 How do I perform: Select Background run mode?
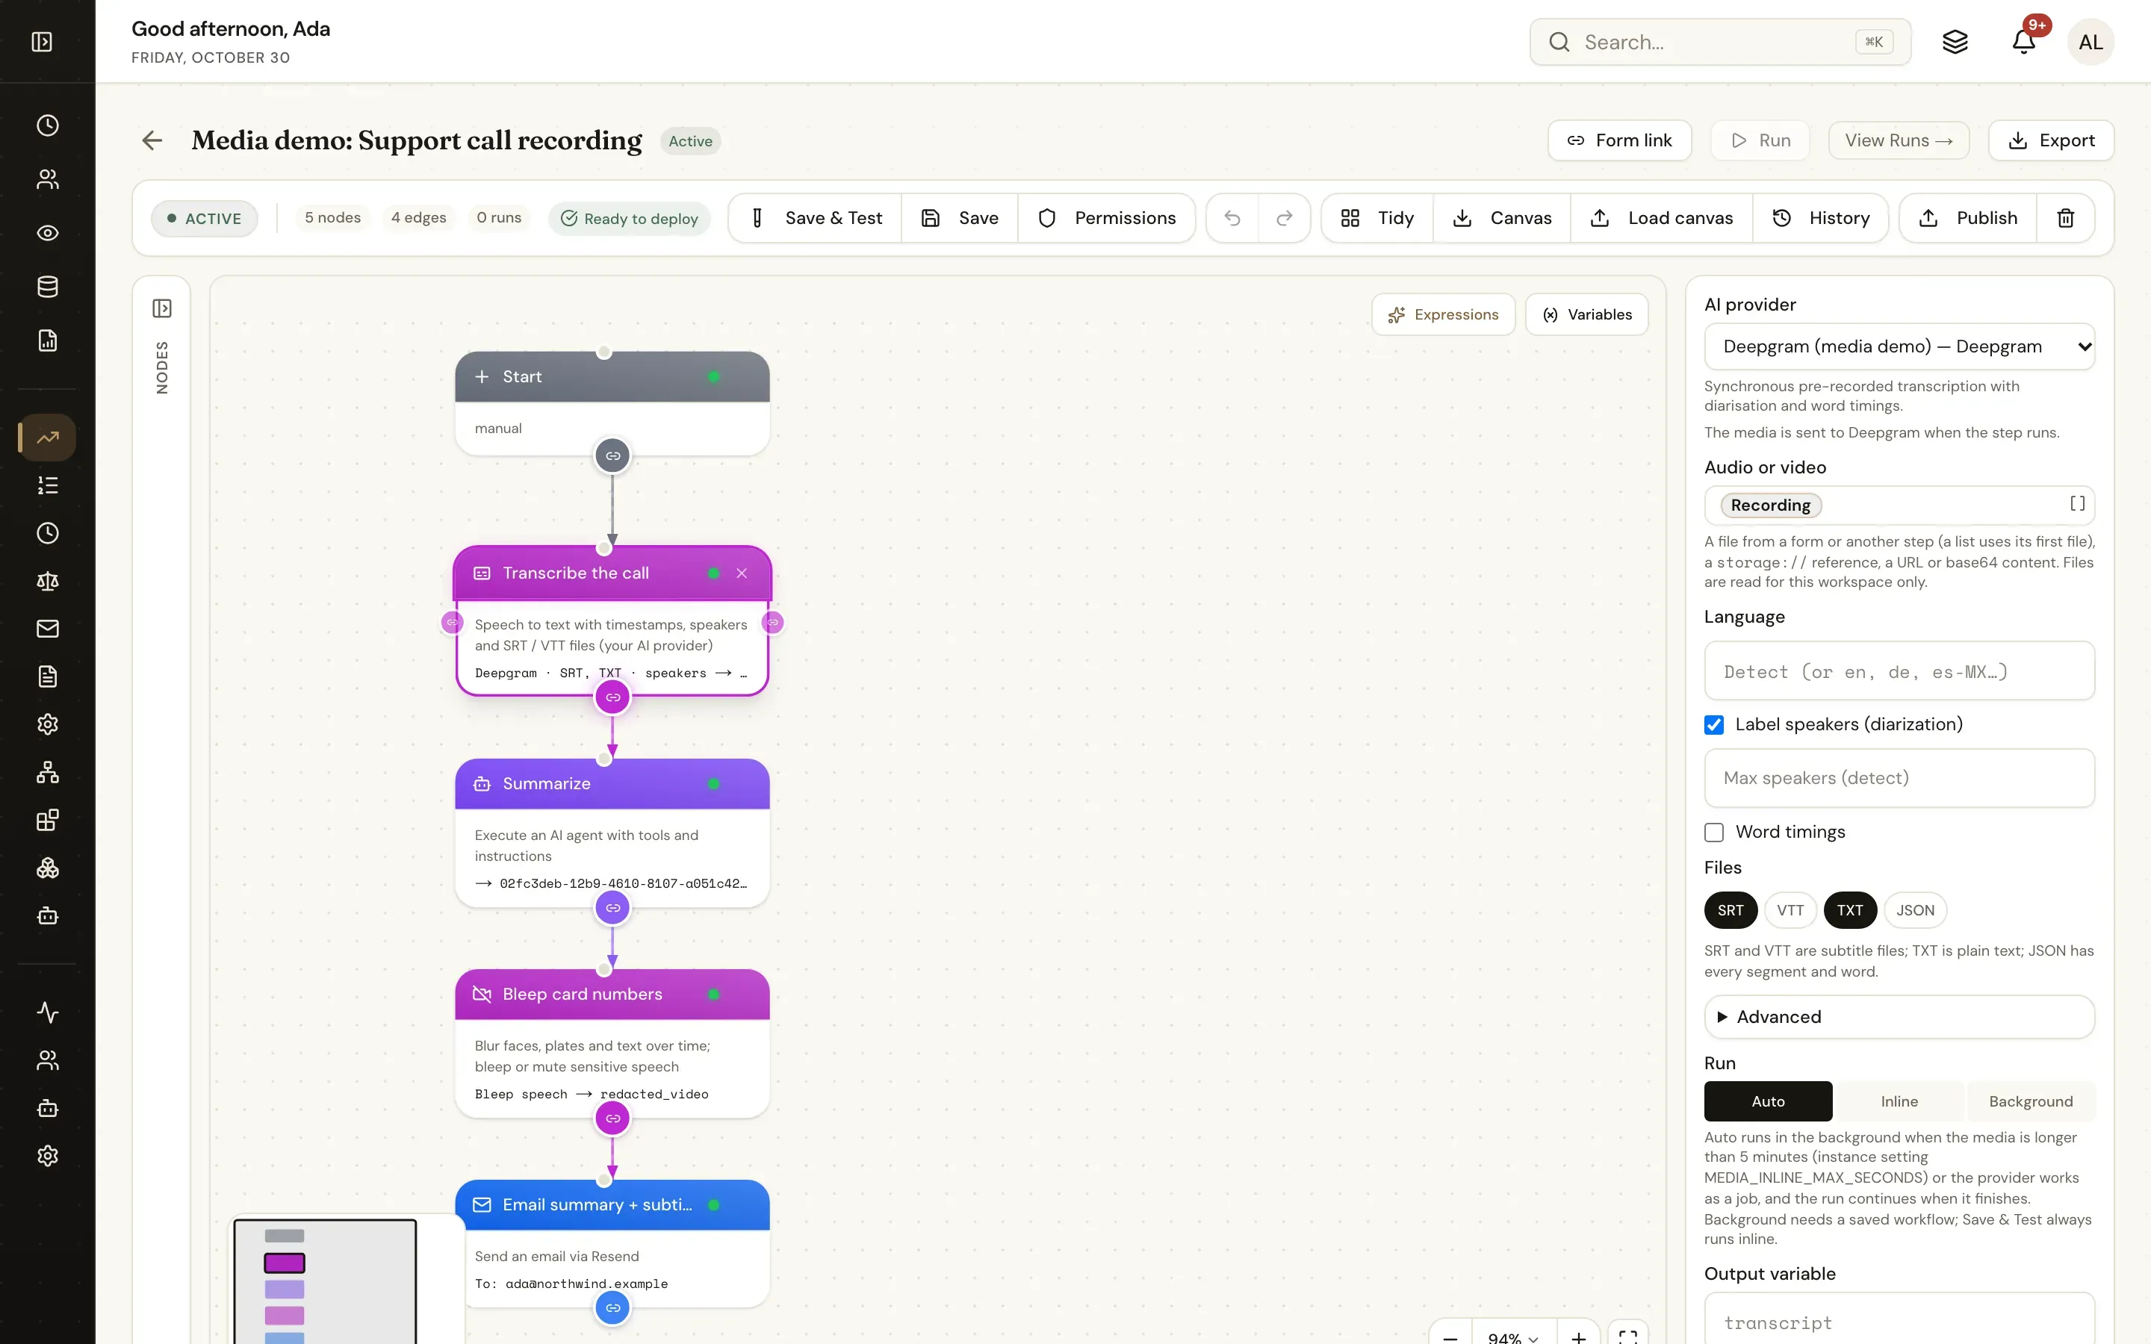[2031, 1101]
